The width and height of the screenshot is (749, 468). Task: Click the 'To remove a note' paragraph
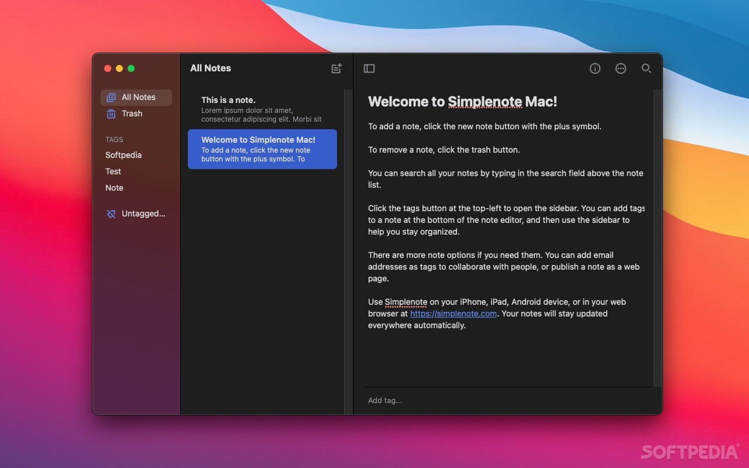(444, 150)
